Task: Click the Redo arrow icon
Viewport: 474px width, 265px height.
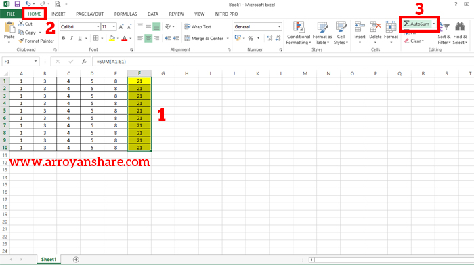Action: point(43,4)
